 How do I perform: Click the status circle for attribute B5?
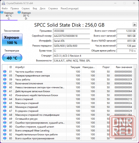pos(5,139)
